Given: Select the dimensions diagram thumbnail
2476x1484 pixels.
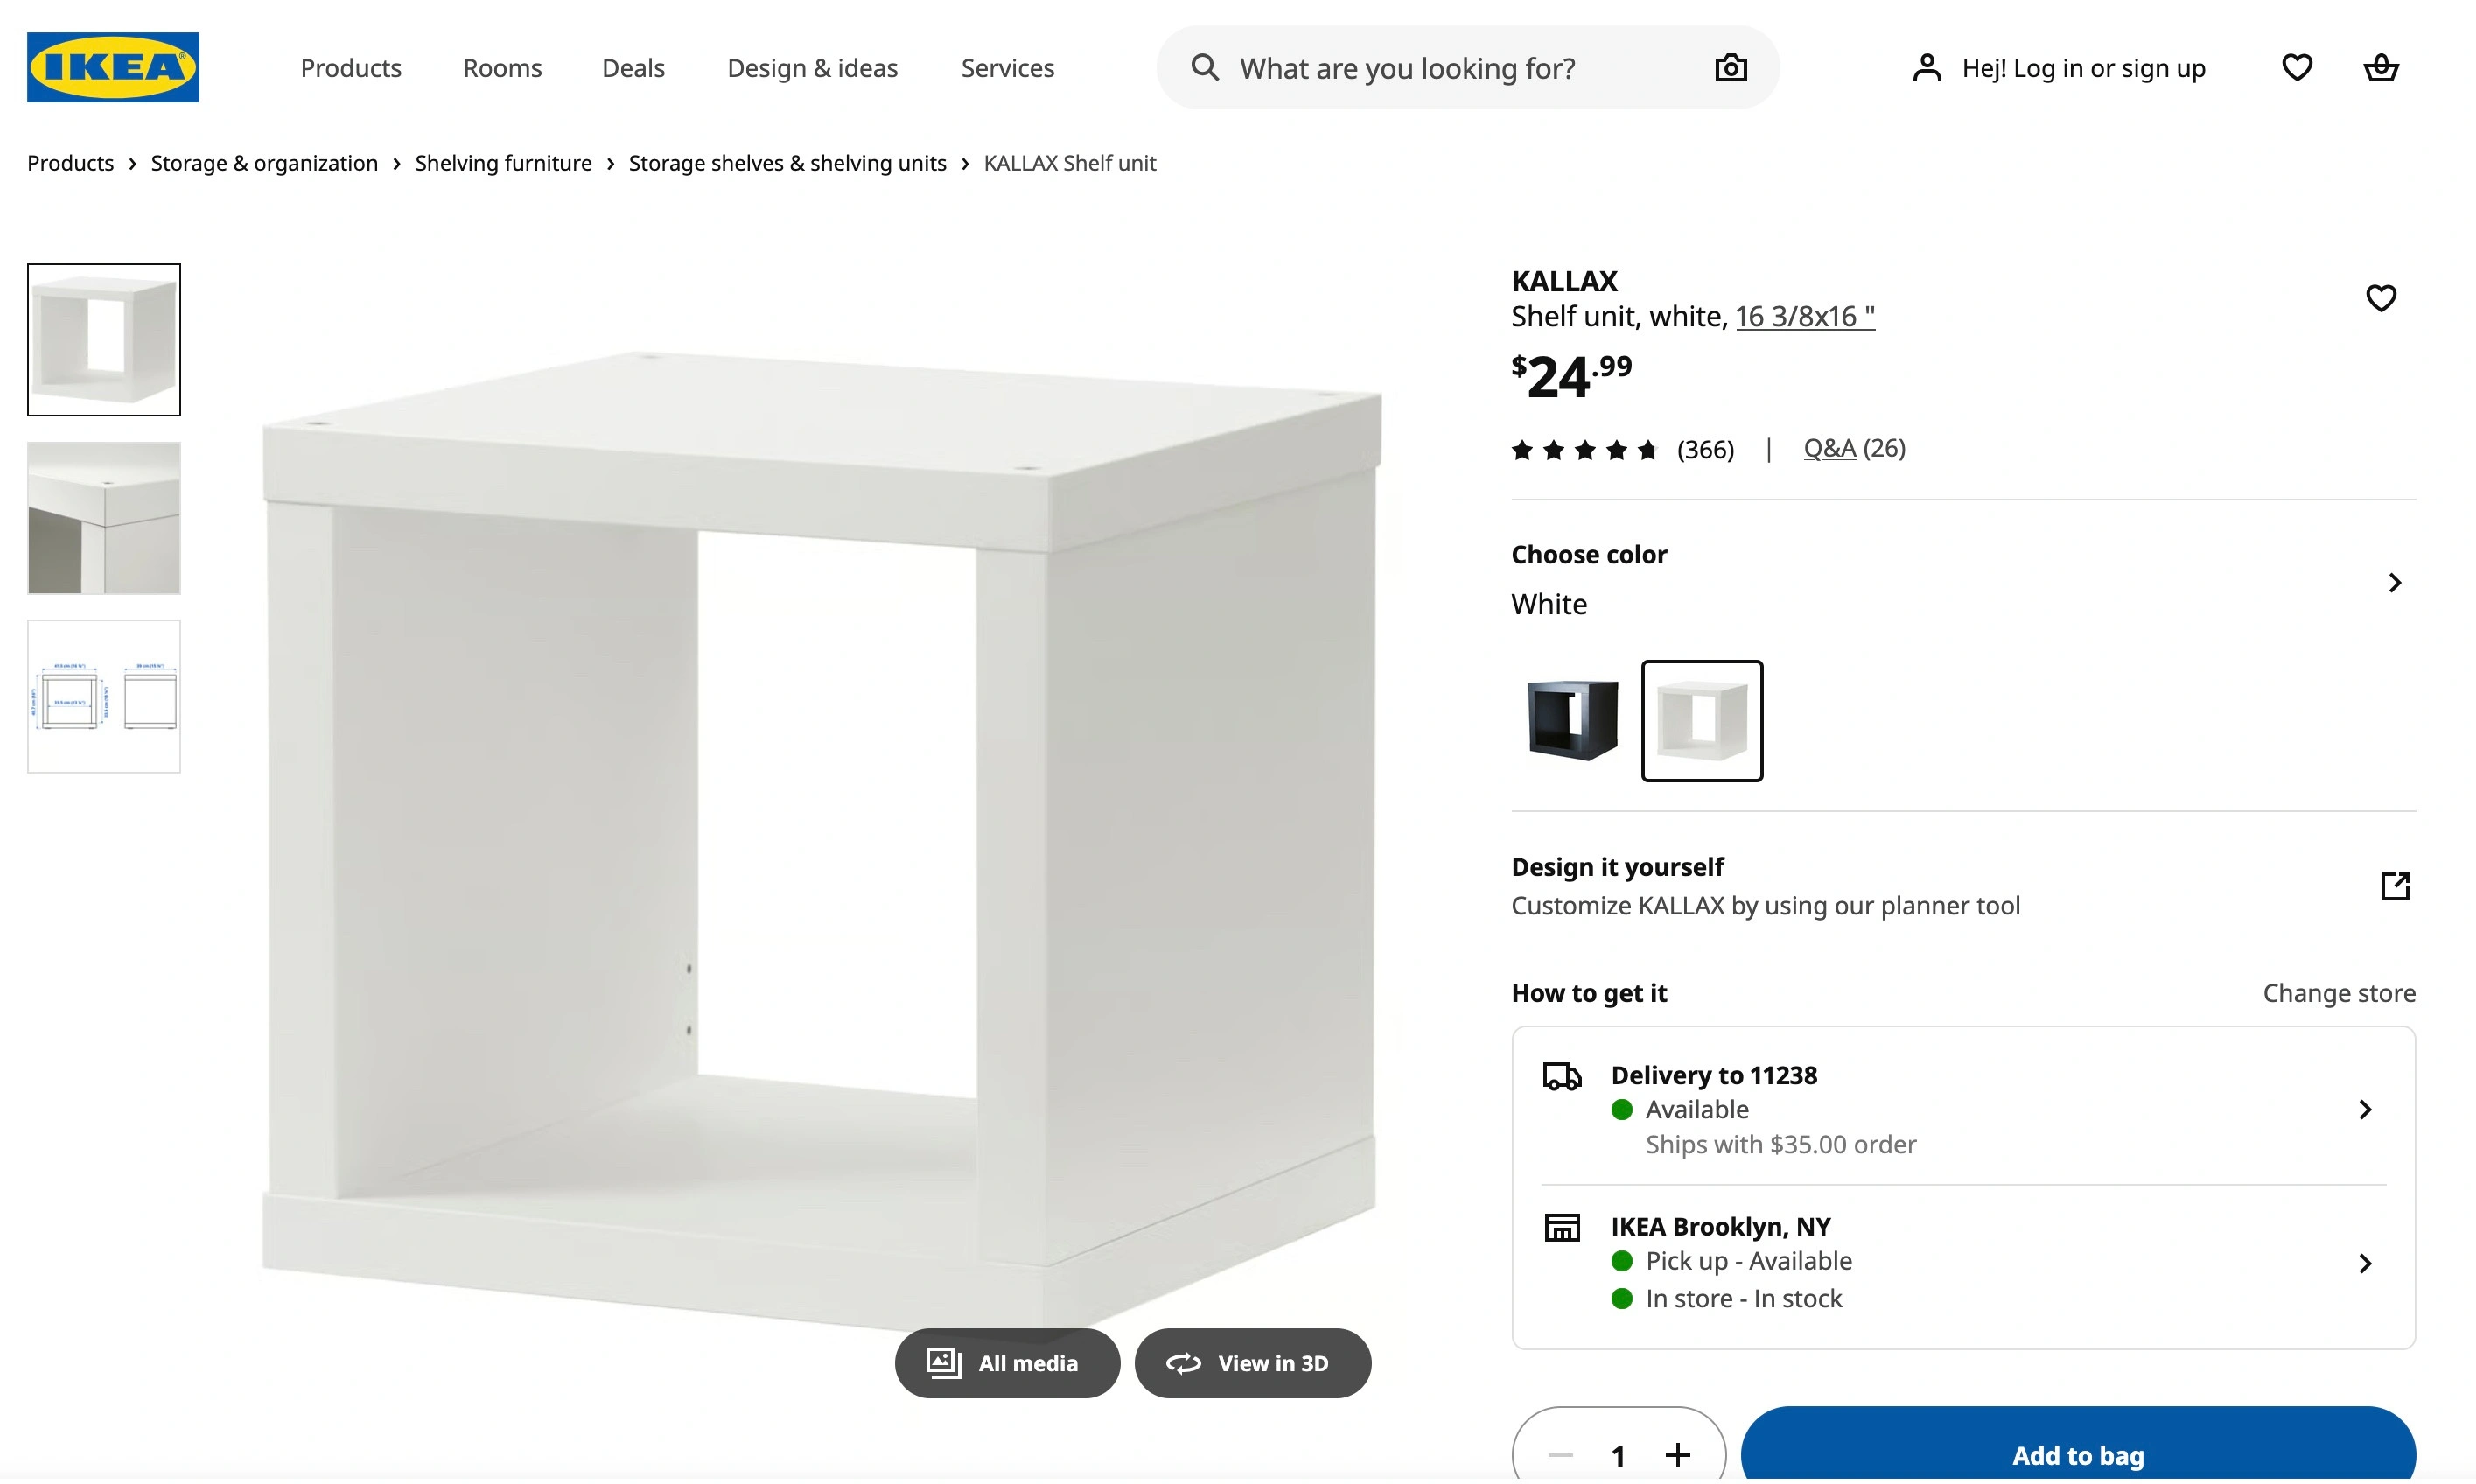Looking at the screenshot, I should coord(104,696).
